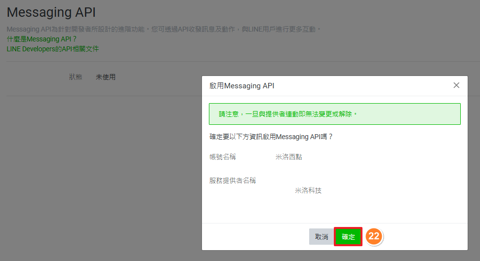This screenshot has width=480, height=261.
Task: Click the 服務提供者名稱 label
Action: point(233,181)
